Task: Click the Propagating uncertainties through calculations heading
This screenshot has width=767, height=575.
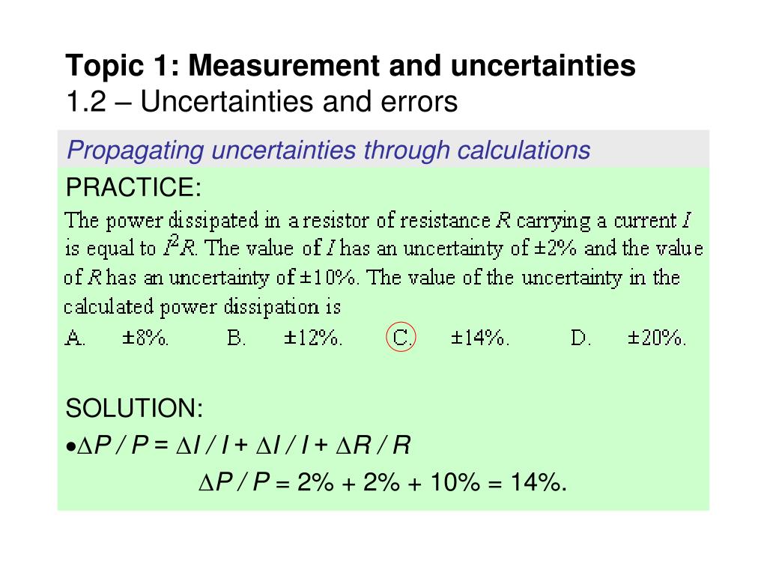Action: click(x=329, y=150)
